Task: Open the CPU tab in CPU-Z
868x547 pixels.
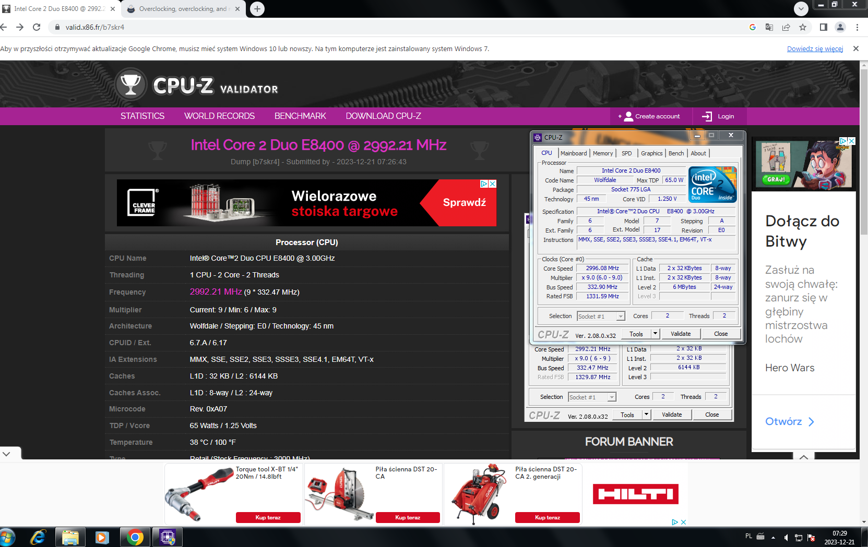Action: (x=546, y=153)
